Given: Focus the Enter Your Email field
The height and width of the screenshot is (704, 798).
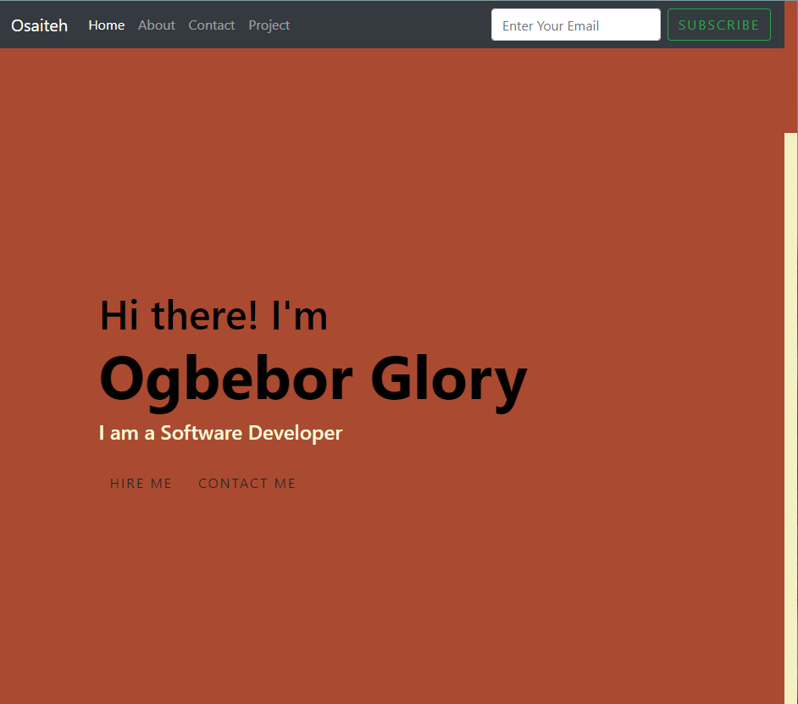Looking at the screenshot, I should tap(575, 25).
